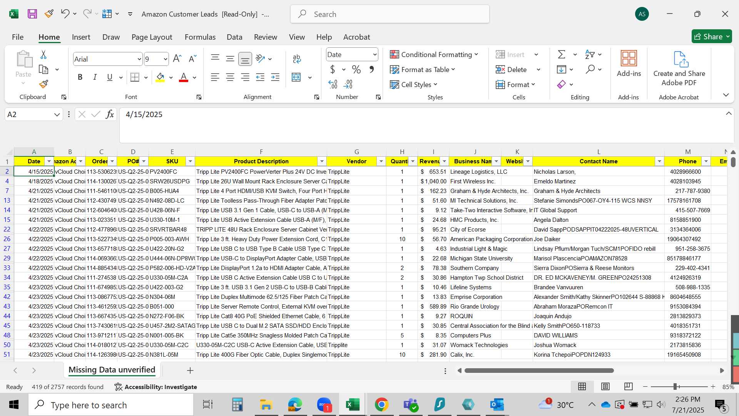Open Google Chrome in taskbar

(x=381, y=405)
